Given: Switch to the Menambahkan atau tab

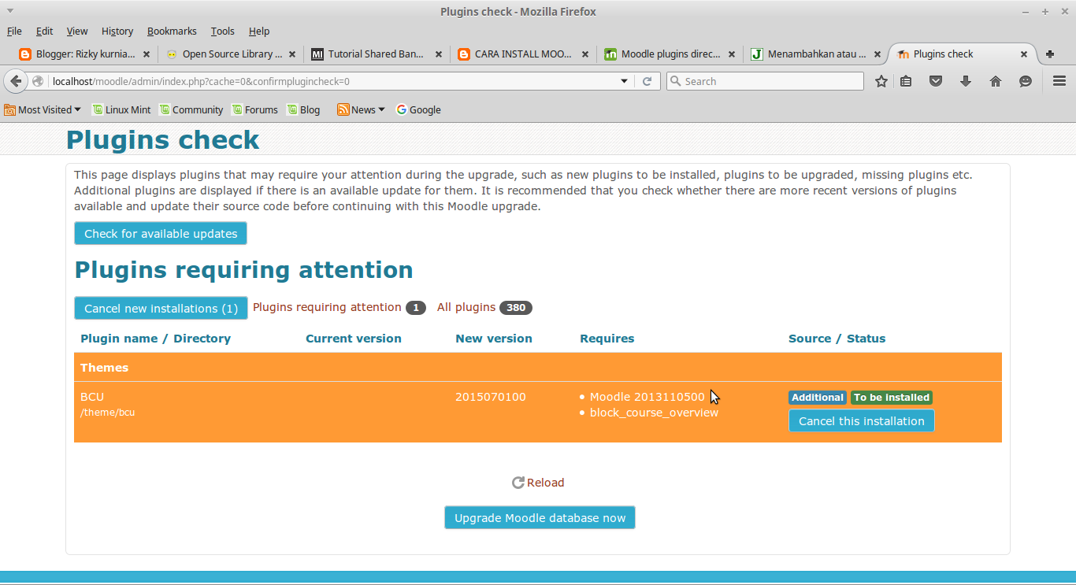Looking at the screenshot, I should tap(816, 54).
